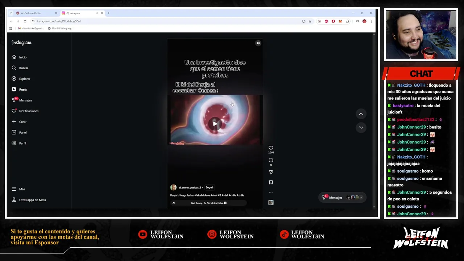Viewport: 464px width, 261px height.
Task: Click the audio thumbnail beside reel
Action: click(x=271, y=203)
